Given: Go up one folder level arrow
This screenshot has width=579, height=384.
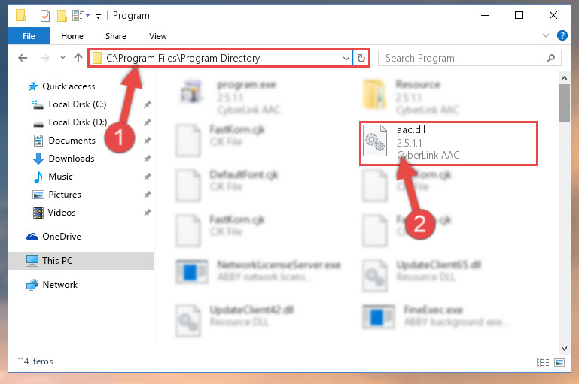Looking at the screenshot, I should click(78, 58).
